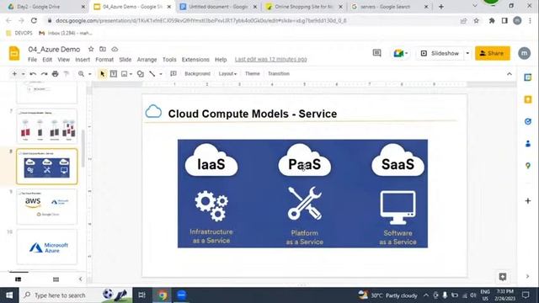Viewport: 539px width, 303px height.
Task: Switch to the servers Google Search tab
Action: [x=389, y=7]
